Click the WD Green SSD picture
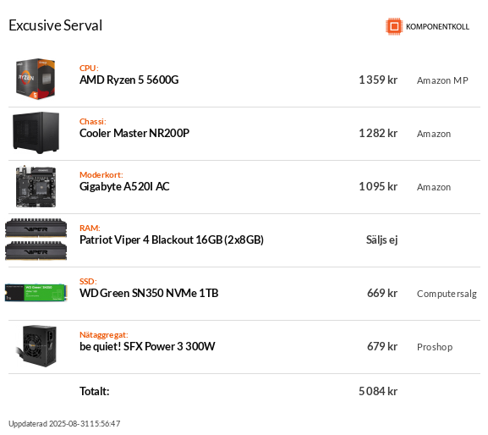The height and width of the screenshot is (435, 488). pos(36,293)
